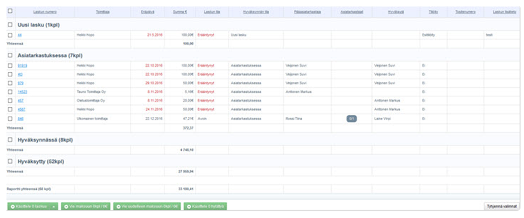
Task: Tick the Hyväksynnässä group checkbox
Action: pos(10,140)
